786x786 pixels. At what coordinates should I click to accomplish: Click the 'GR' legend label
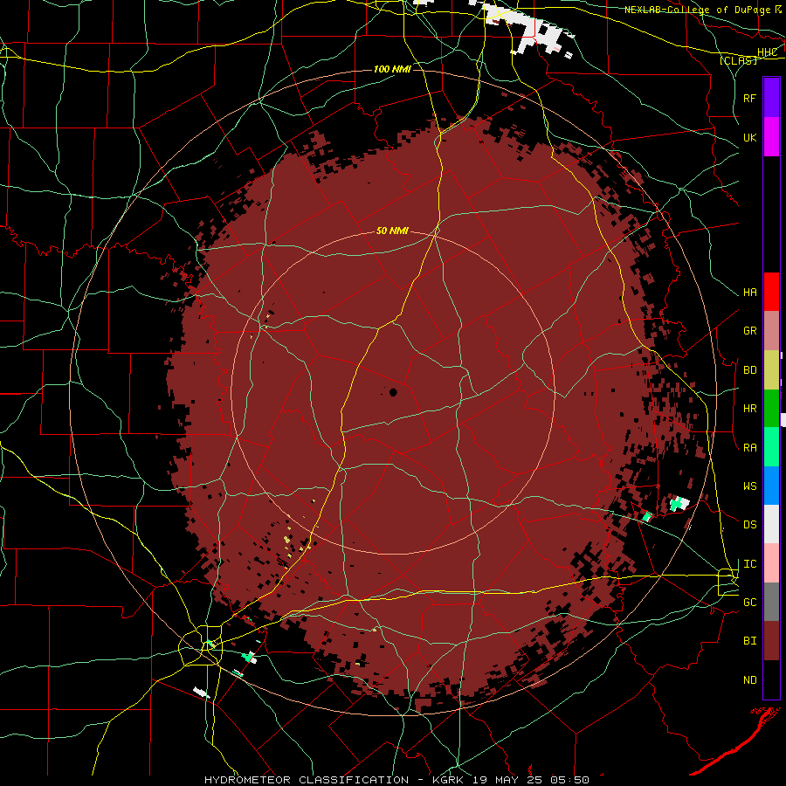tap(749, 330)
